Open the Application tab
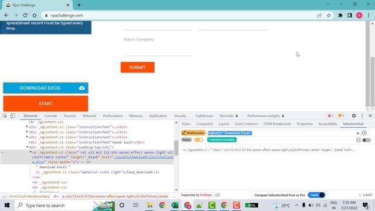The image size is (375, 211). pos(158,116)
